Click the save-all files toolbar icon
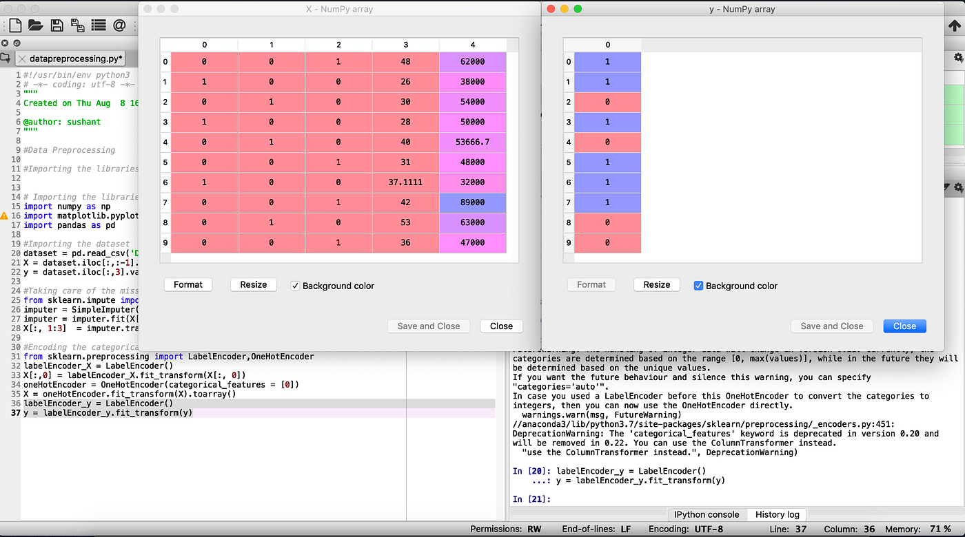Viewport: 965px width, 537px height. (78, 25)
